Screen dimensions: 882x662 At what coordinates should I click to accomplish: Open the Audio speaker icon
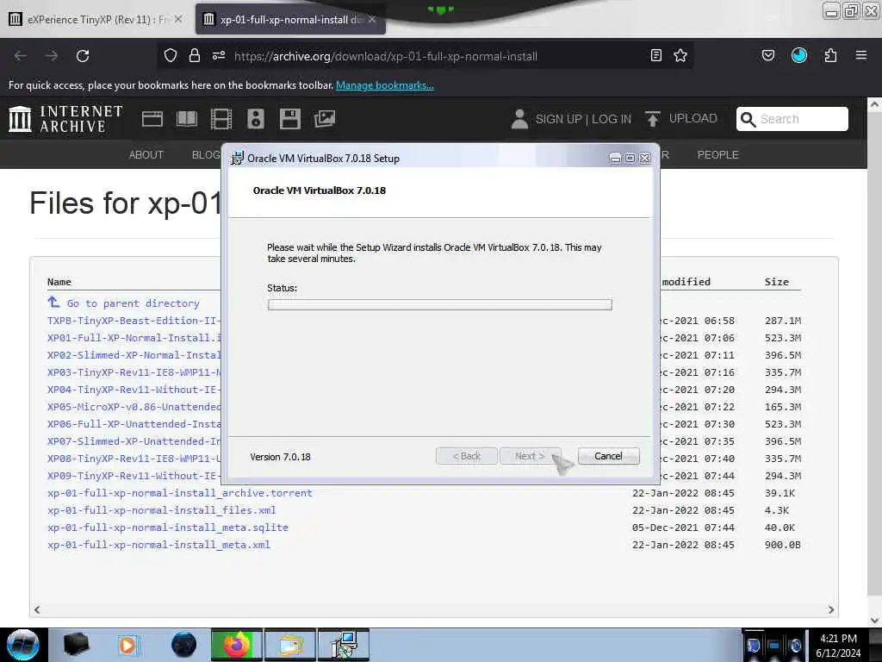tap(255, 119)
